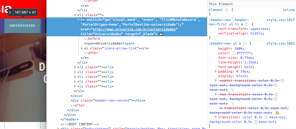Click the UNIVERSIDADE page menu link
296x129 pixels.
point(23,26)
